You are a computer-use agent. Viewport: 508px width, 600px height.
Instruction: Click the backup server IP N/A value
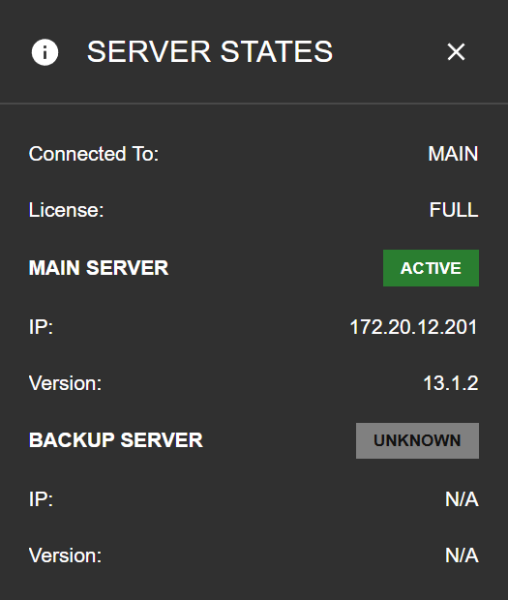tap(462, 499)
